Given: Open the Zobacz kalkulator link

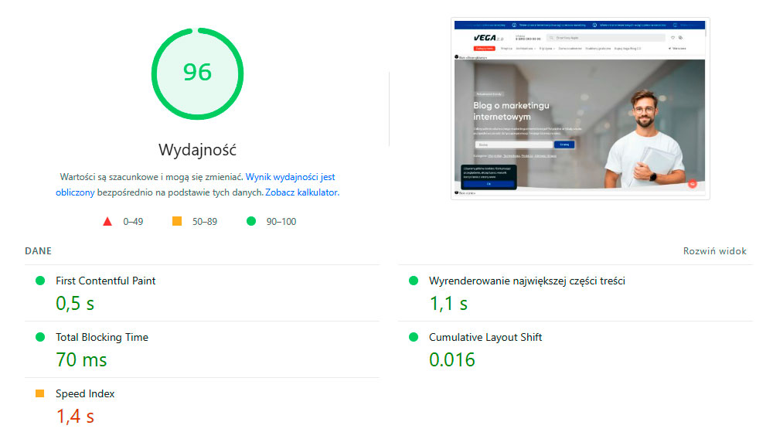Looking at the screenshot, I should pos(301,192).
